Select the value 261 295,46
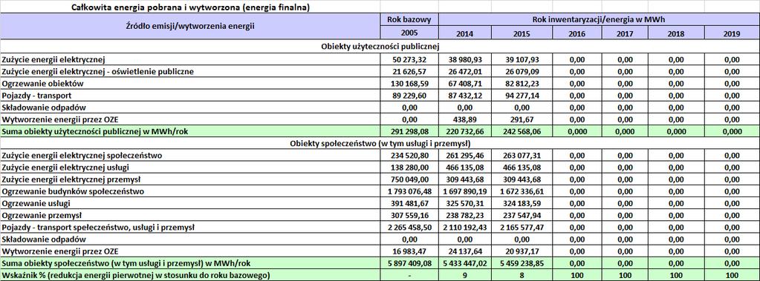This screenshot has height=281, width=760. coord(465,155)
